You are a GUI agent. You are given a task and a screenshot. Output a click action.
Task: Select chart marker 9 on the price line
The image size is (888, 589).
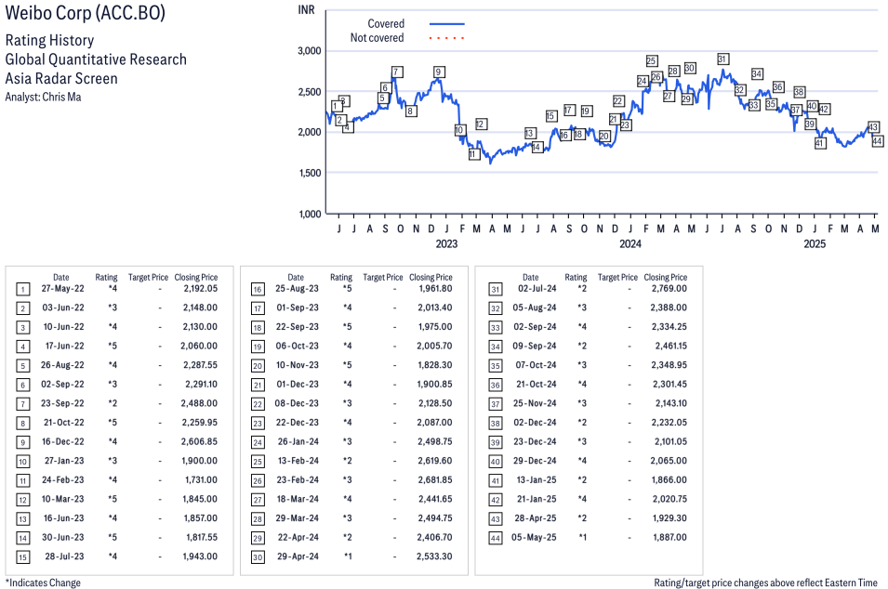coord(438,72)
